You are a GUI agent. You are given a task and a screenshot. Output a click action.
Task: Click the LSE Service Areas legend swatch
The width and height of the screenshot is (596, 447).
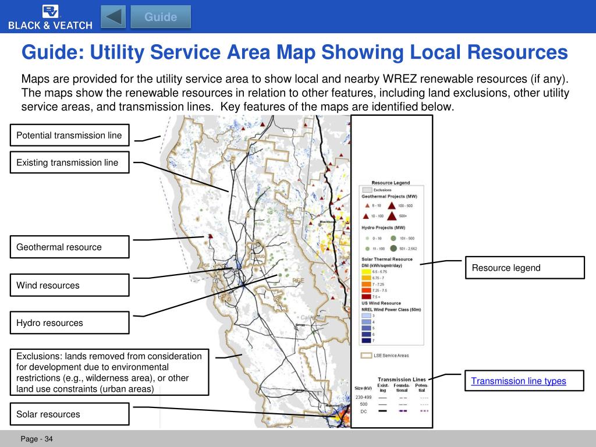click(x=366, y=356)
